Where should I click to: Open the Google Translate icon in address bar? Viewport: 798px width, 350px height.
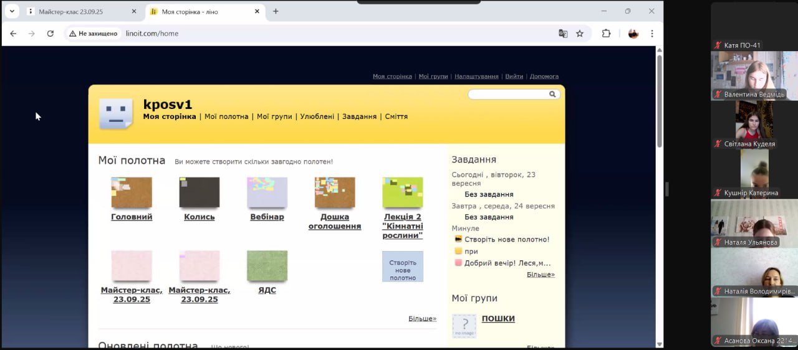(563, 34)
